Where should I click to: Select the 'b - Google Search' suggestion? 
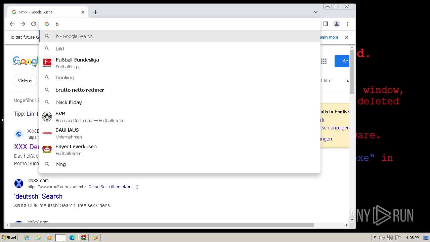180,36
